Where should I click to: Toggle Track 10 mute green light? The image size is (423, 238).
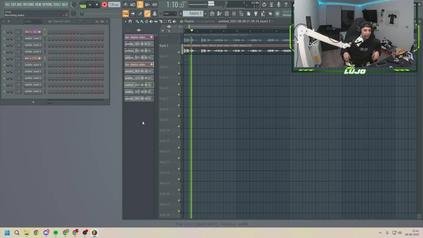pos(179,137)
